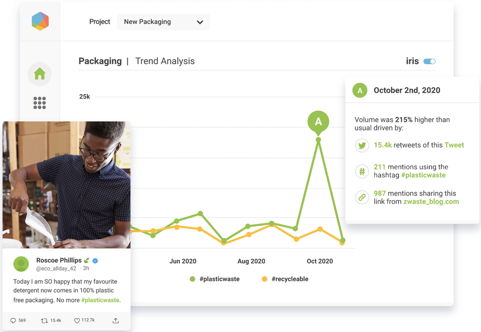Select the Packaging tab heading
The image size is (481, 332).
click(x=100, y=61)
